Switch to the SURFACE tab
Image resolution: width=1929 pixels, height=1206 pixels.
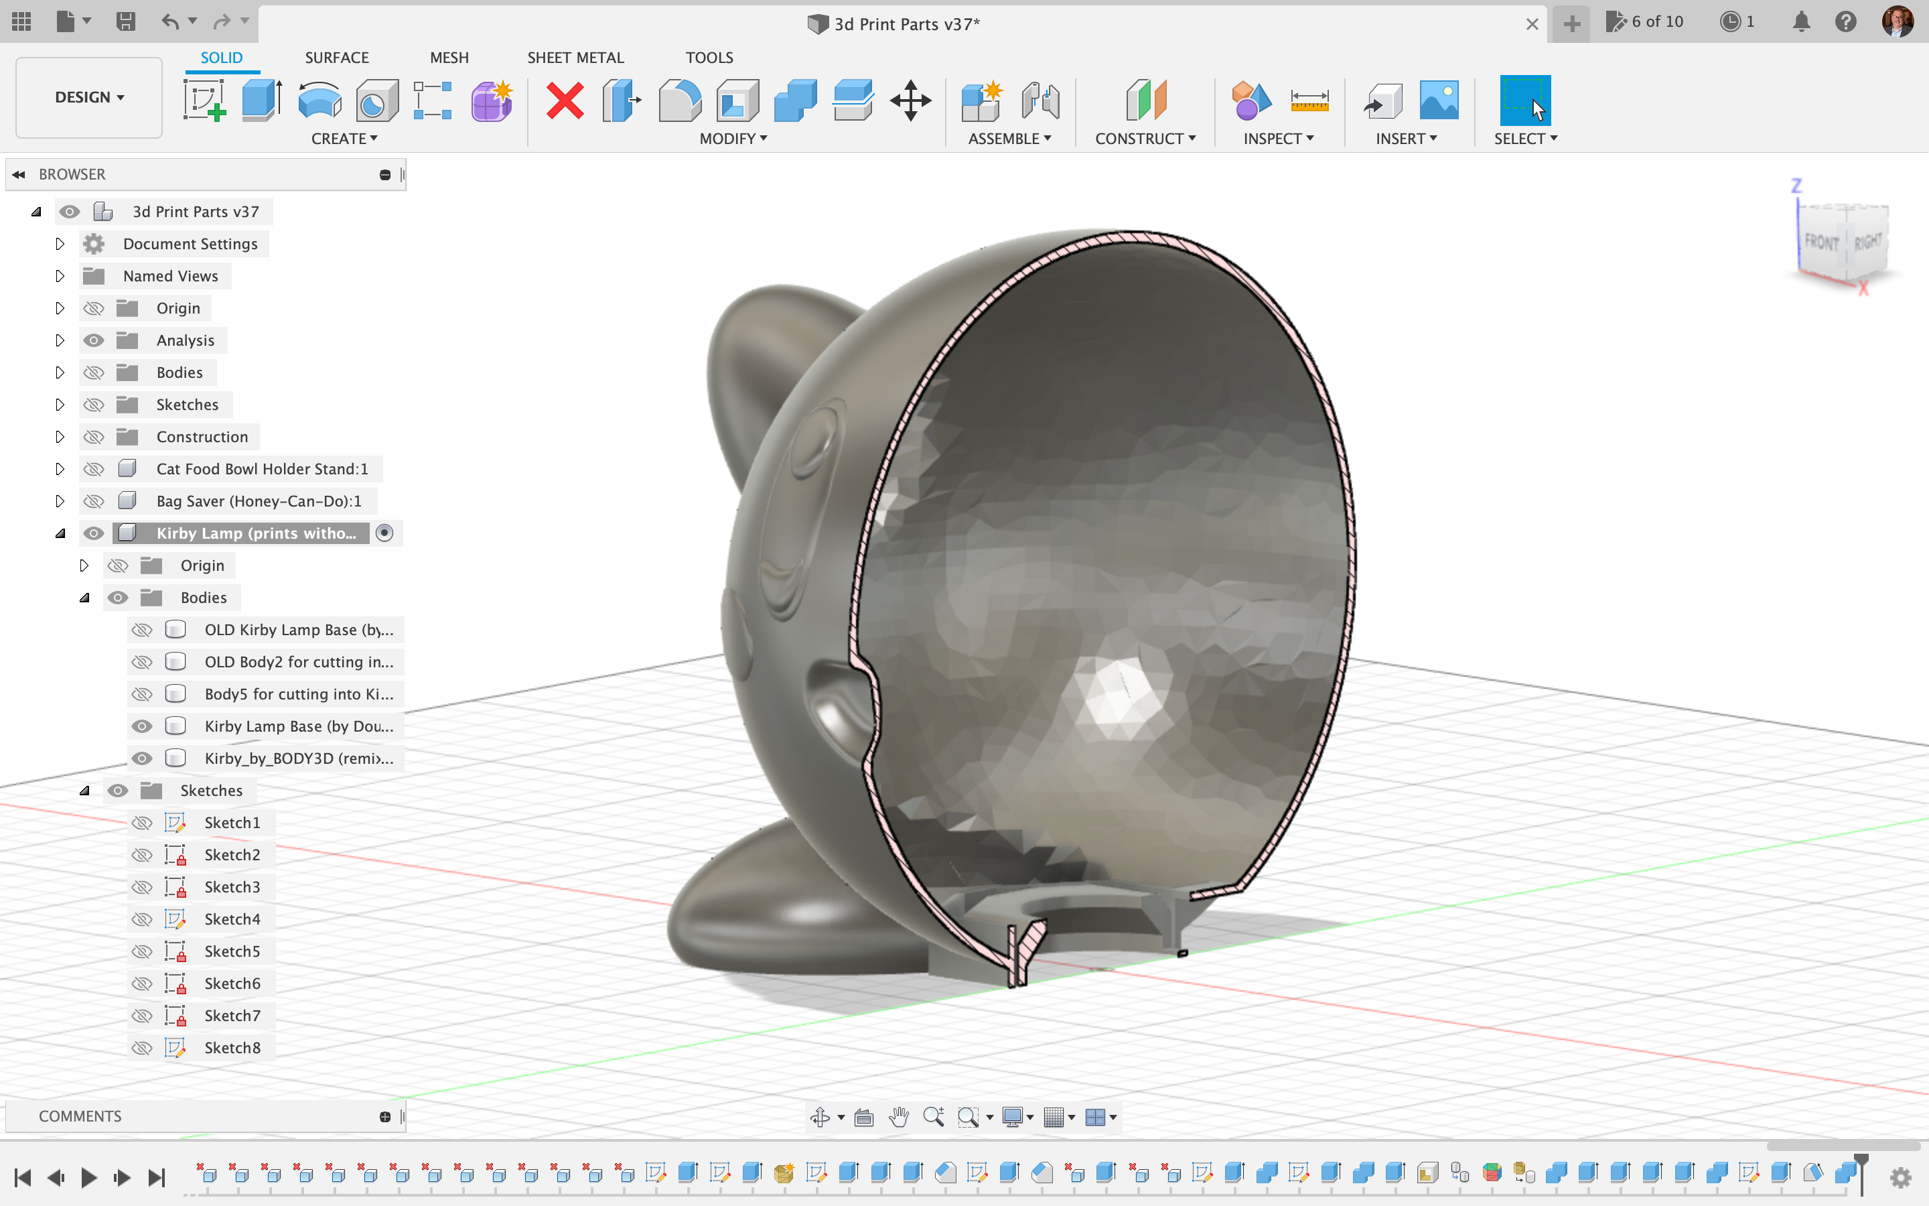(336, 57)
